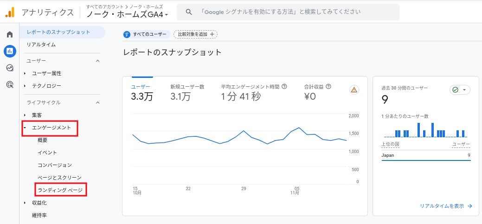482x224 pixels.
Task: Click the data warning triangle icon
Action: click(x=354, y=90)
